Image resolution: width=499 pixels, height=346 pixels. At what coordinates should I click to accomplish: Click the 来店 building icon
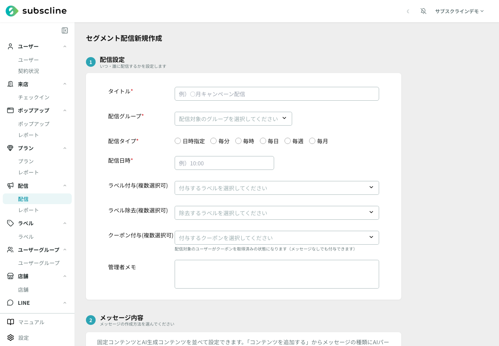pos(10,84)
